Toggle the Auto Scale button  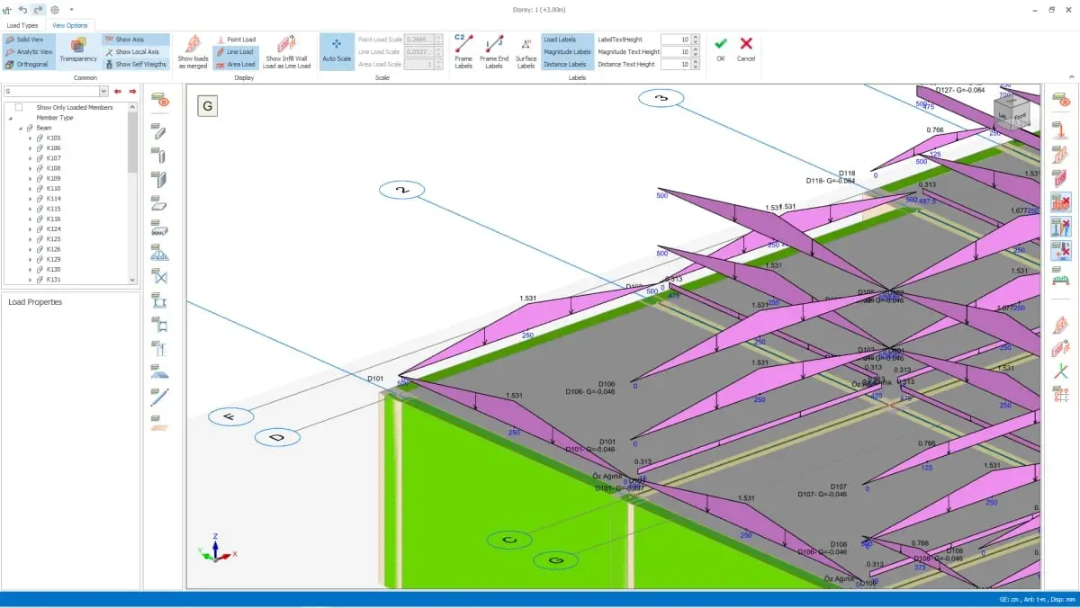pos(337,51)
